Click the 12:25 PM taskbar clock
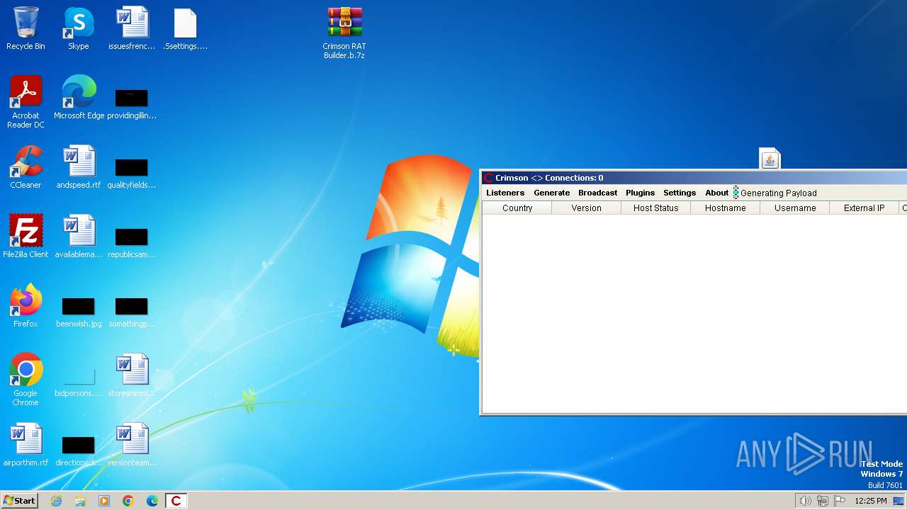Image resolution: width=907 pixels, height=510 pixels. (x=871, y=501)
